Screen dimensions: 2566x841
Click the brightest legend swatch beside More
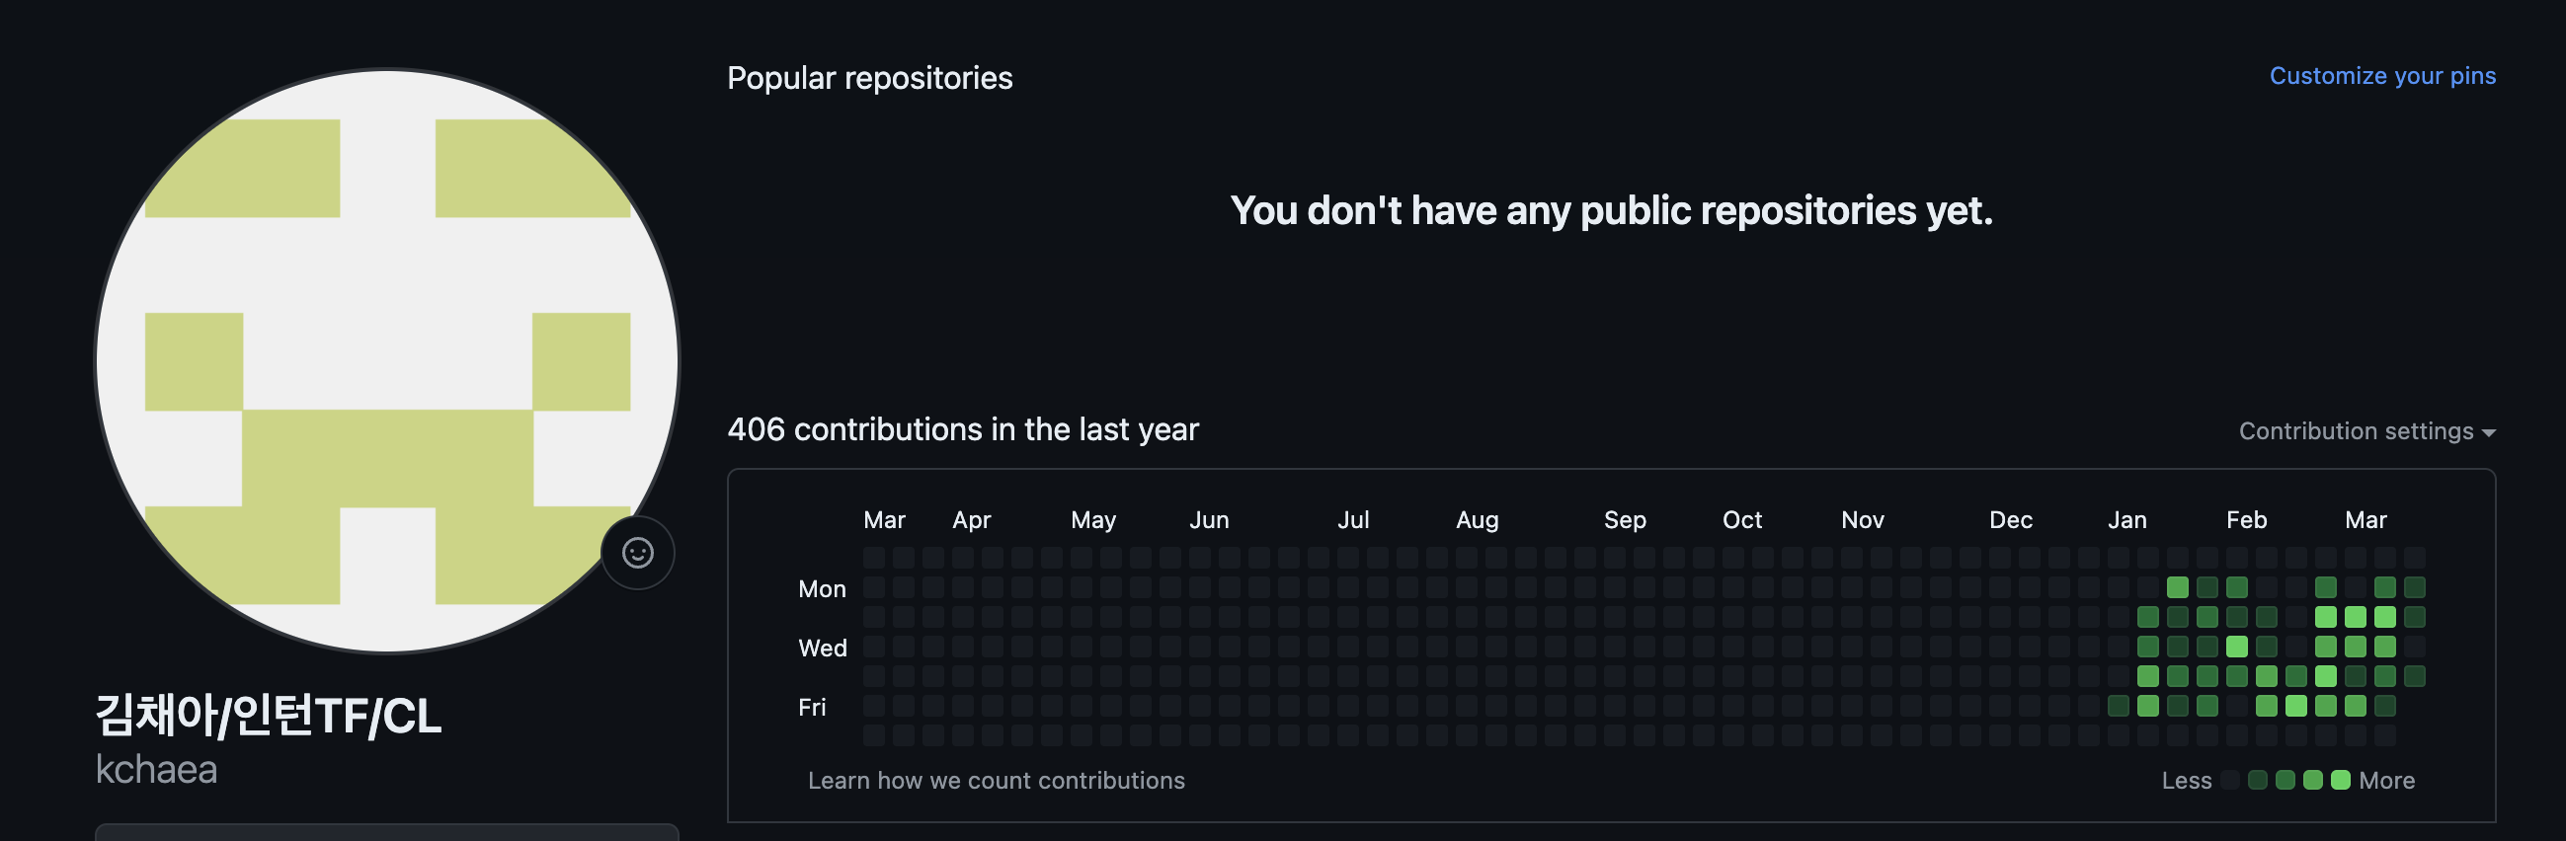tap(2341, 780)
